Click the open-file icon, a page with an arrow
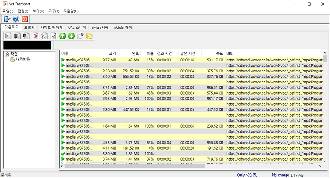330x178 pixels. click(80, 36)
